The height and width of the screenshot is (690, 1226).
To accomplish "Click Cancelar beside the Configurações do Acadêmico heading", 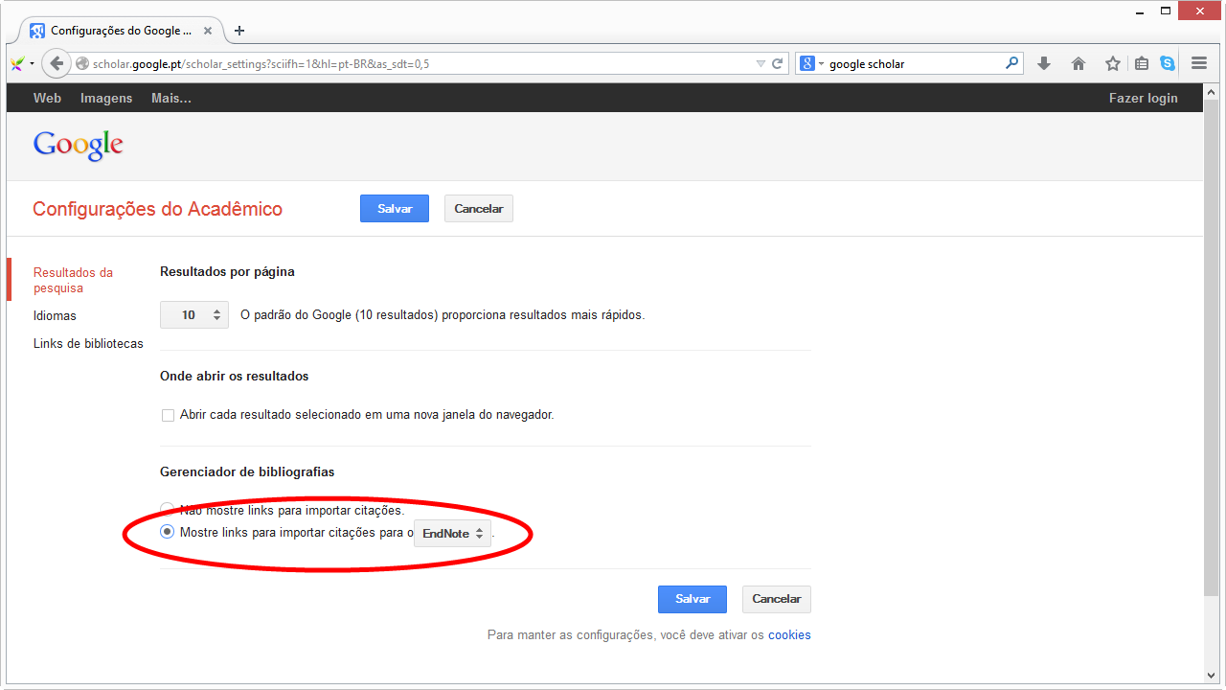I will click(479, 209).
